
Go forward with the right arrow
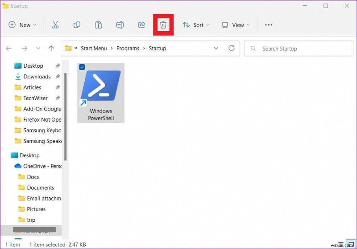pyautogui.click(x=25, y=49)
